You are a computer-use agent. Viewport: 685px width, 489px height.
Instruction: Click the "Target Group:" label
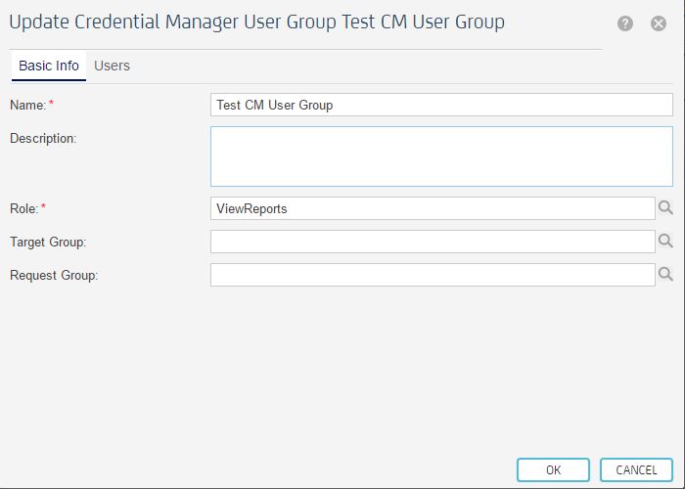[x=48, y=242]
